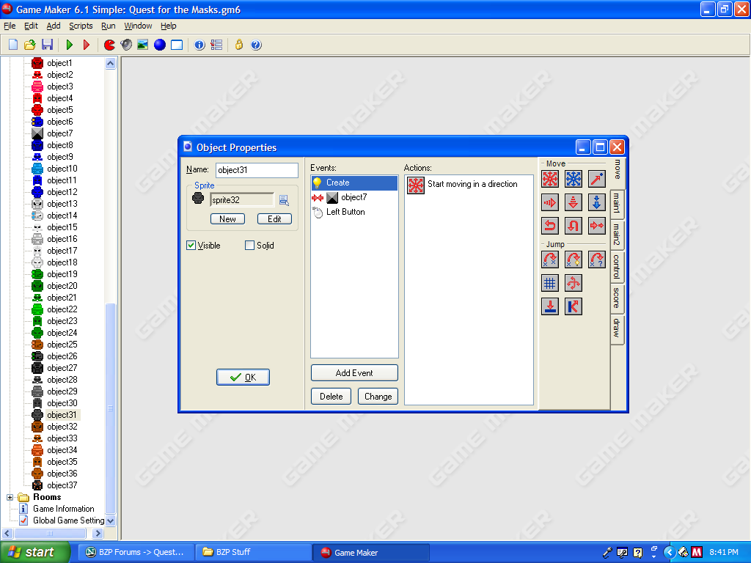Open Global Game Settings toolbar icon
The image size is (751, 563).
[x=216, y=45]
